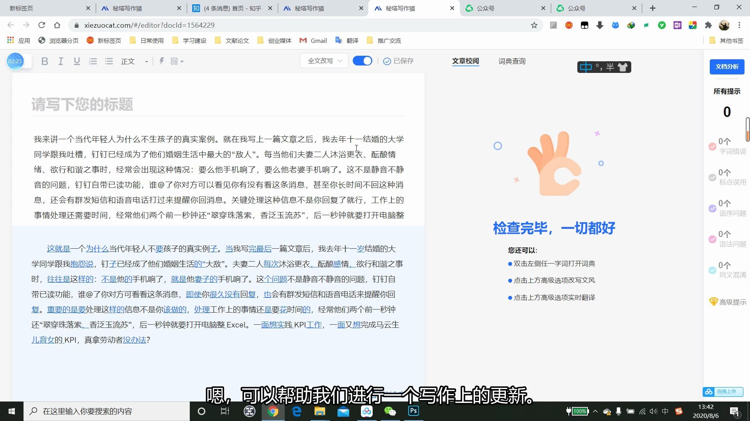
Task: Expand the layout template dropdown arrow
Action: (x=182, y=62)
